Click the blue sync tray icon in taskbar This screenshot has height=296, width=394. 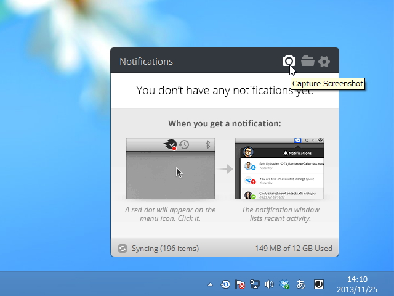pos(225,284)
